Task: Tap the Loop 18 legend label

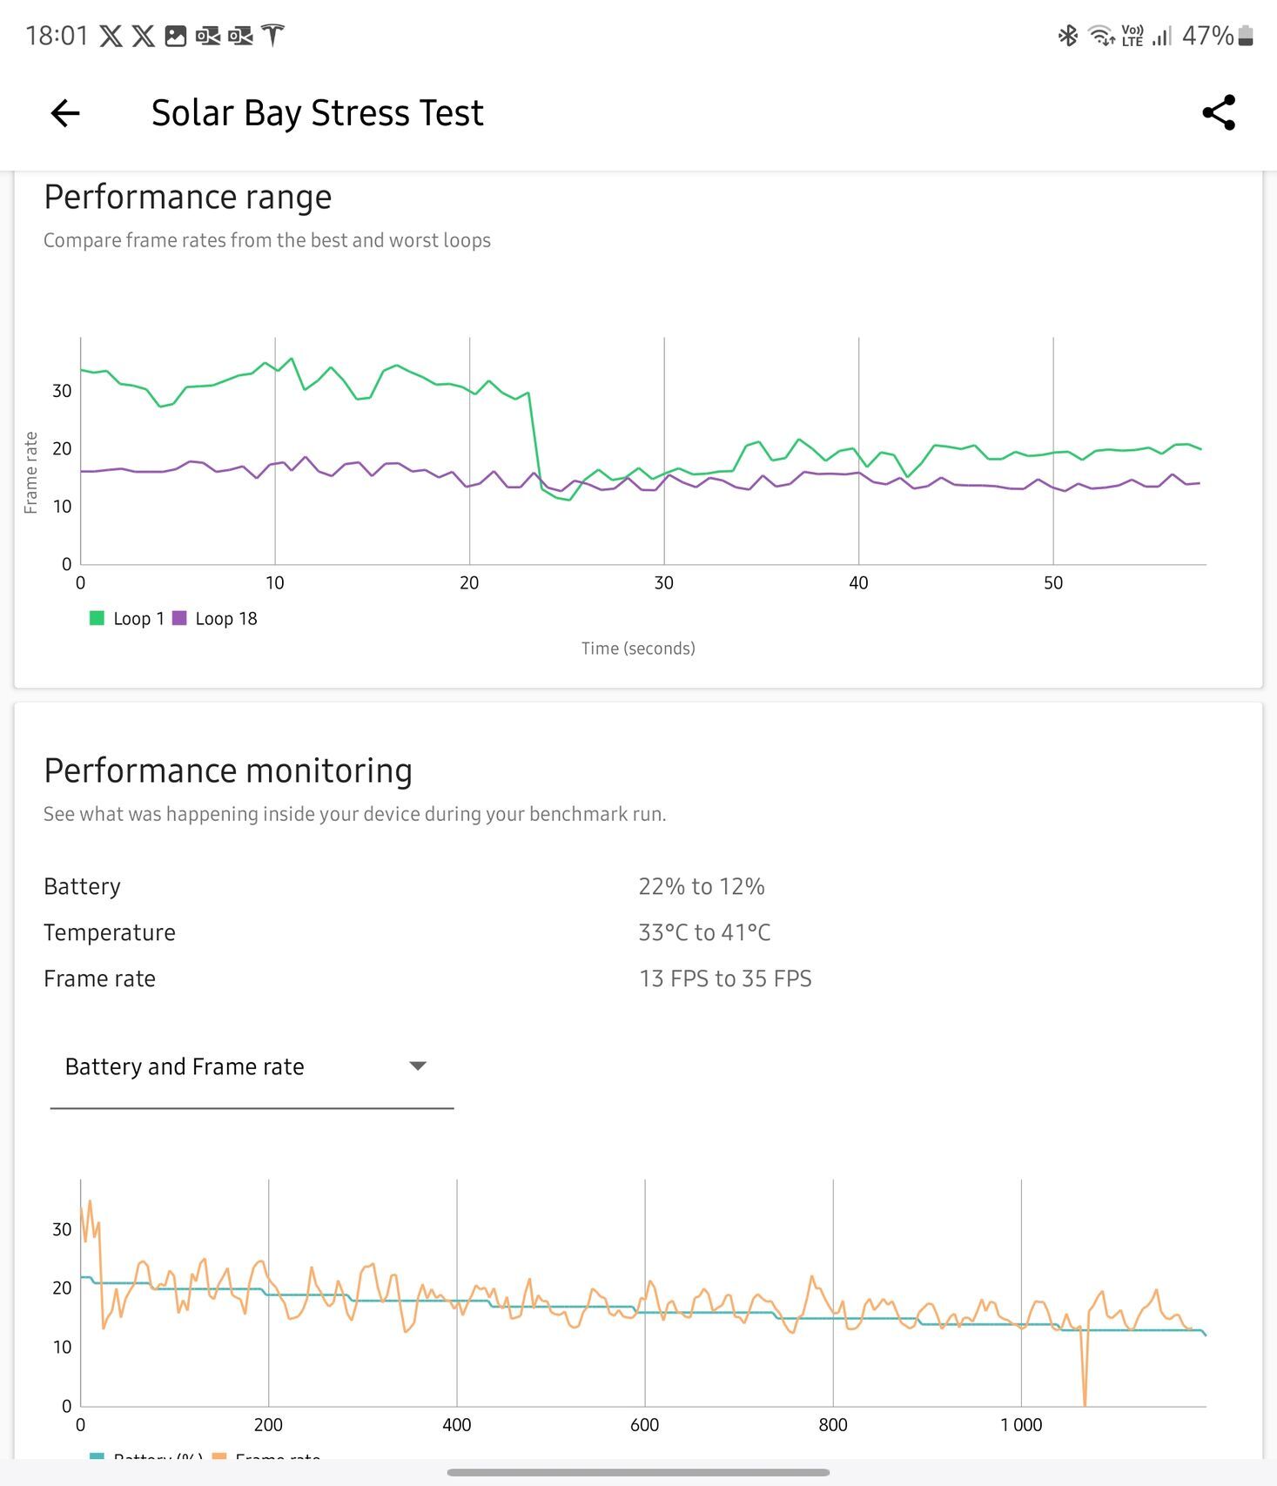Action: (x=226, y=618)
